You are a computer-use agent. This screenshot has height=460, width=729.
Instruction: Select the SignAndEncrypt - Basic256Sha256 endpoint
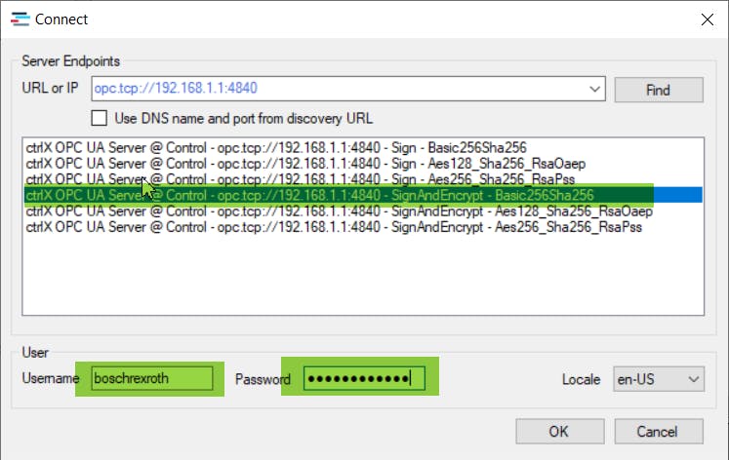tap(363, 195)
